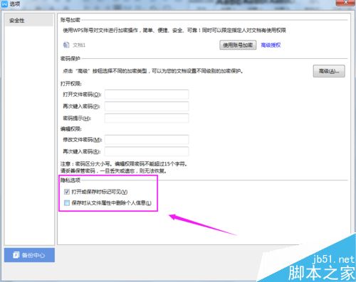The height and width of the screenshot is (282, 356).
Task: Focus the 打开文件密码(O) input field
Action: [147, 94]
